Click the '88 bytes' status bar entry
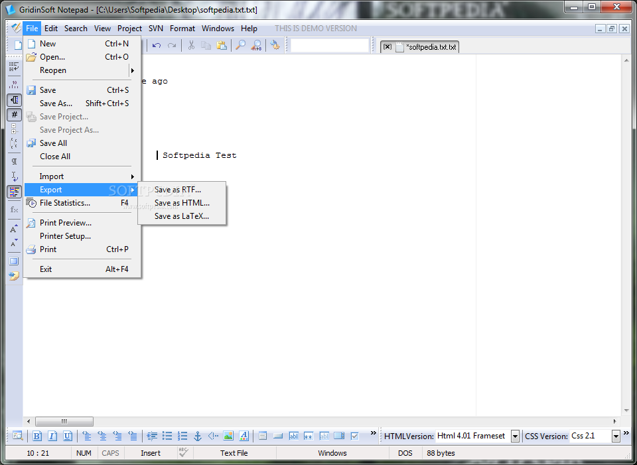The image size is (637, 465). pyautogui.click(x=441, y=453)
